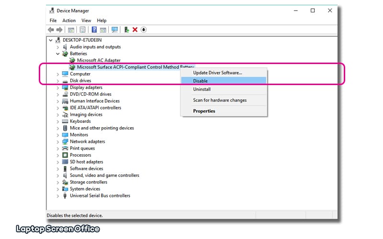Click the Mice and other pointing devices icon
The image size is (383, 239).
coord(65,128)
